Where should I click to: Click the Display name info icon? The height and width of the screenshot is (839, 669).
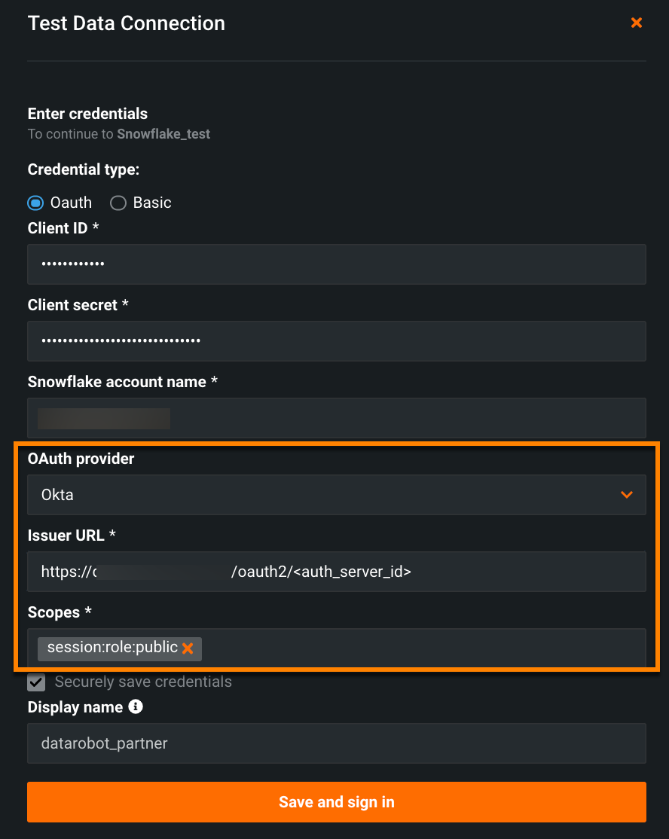pos(136,707)
